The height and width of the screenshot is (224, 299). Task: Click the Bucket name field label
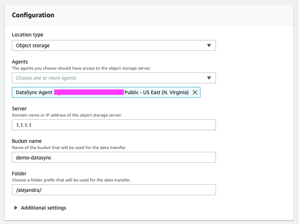[27, 141]
